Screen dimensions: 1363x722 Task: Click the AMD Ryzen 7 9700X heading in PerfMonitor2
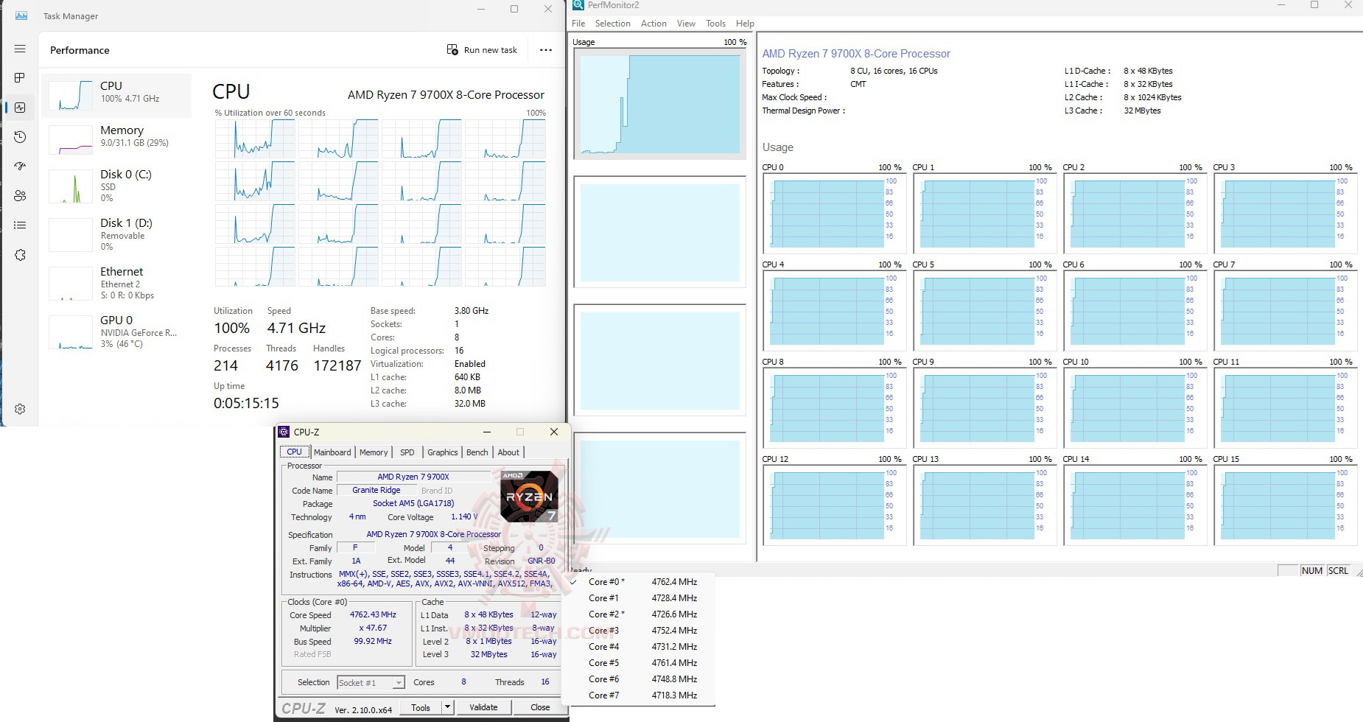point(856,54)
